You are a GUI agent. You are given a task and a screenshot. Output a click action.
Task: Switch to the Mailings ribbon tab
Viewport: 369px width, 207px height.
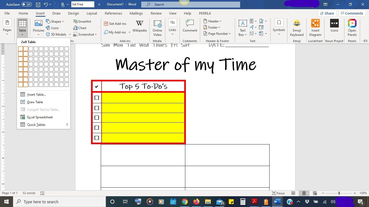pos(136,13)
